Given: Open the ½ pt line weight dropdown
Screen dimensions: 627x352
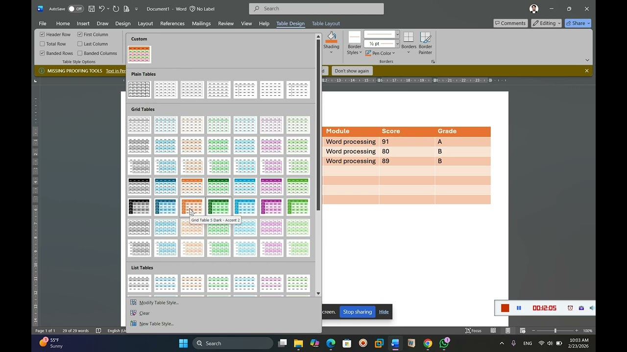Looking at the screenshot, I should [397, 44].
